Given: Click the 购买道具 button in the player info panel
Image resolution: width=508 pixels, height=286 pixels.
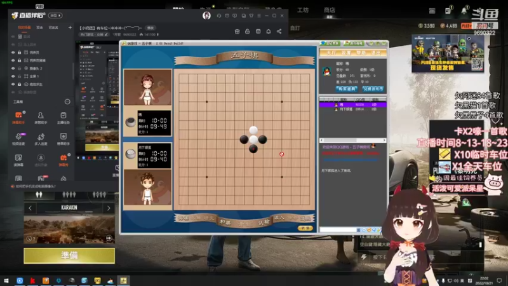Looking at the screenshot, I should [347, 88].
